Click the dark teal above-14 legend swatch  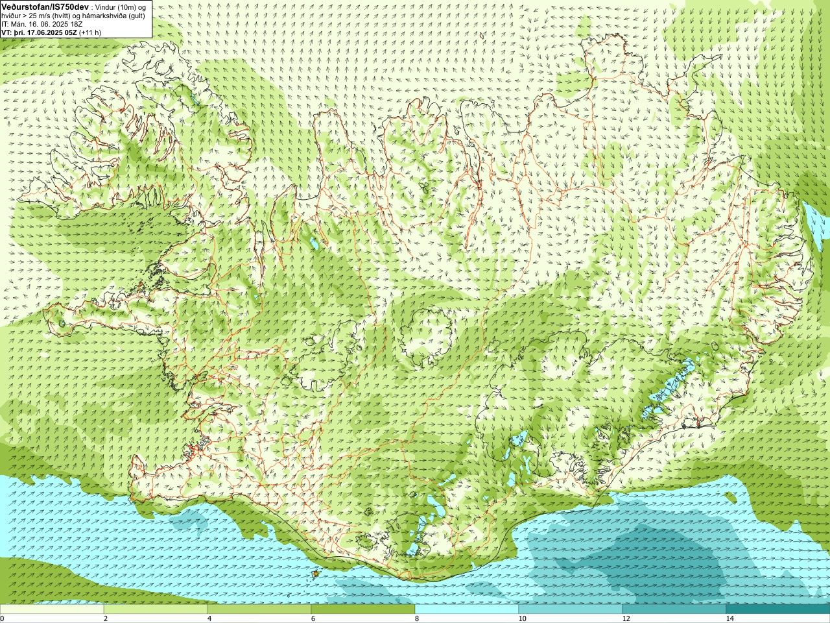778,609
